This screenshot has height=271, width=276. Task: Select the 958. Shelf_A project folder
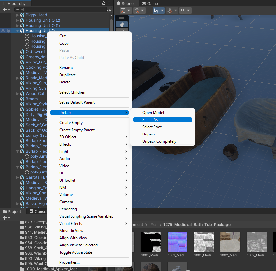click(33, 248)
